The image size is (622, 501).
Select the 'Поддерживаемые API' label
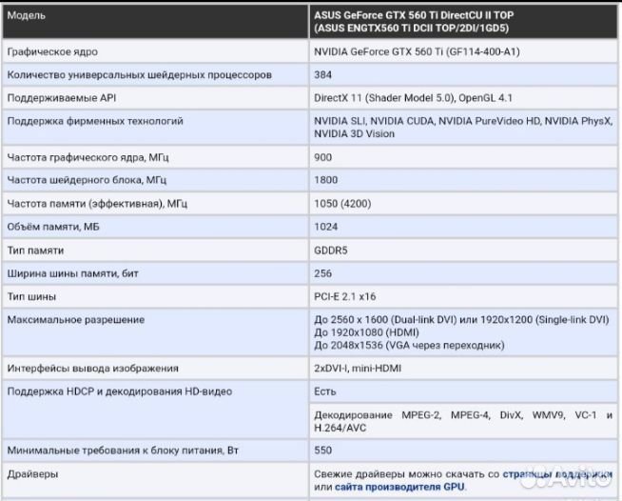(62, 98)
